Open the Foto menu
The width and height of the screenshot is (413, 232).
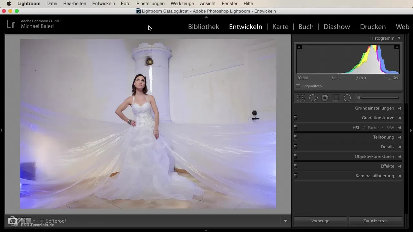click(x=126, y=4)
